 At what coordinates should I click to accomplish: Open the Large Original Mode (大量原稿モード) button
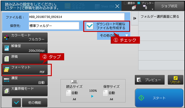[x=25, y=91]
